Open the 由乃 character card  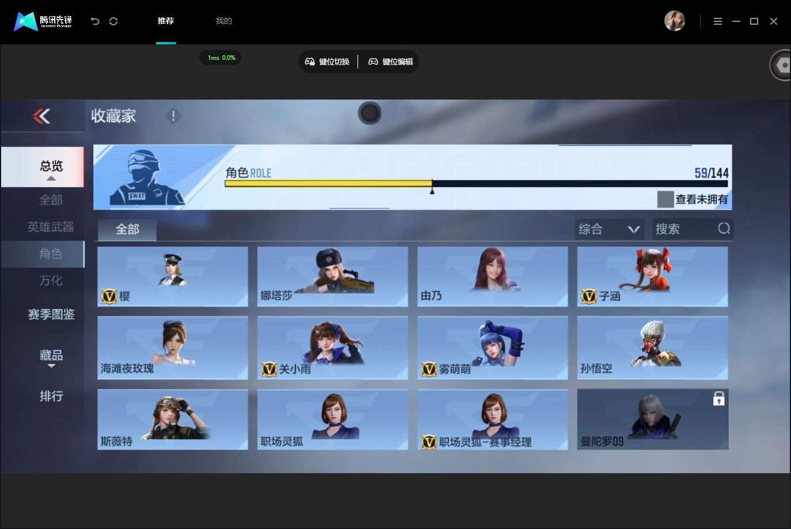click(493, 276)
